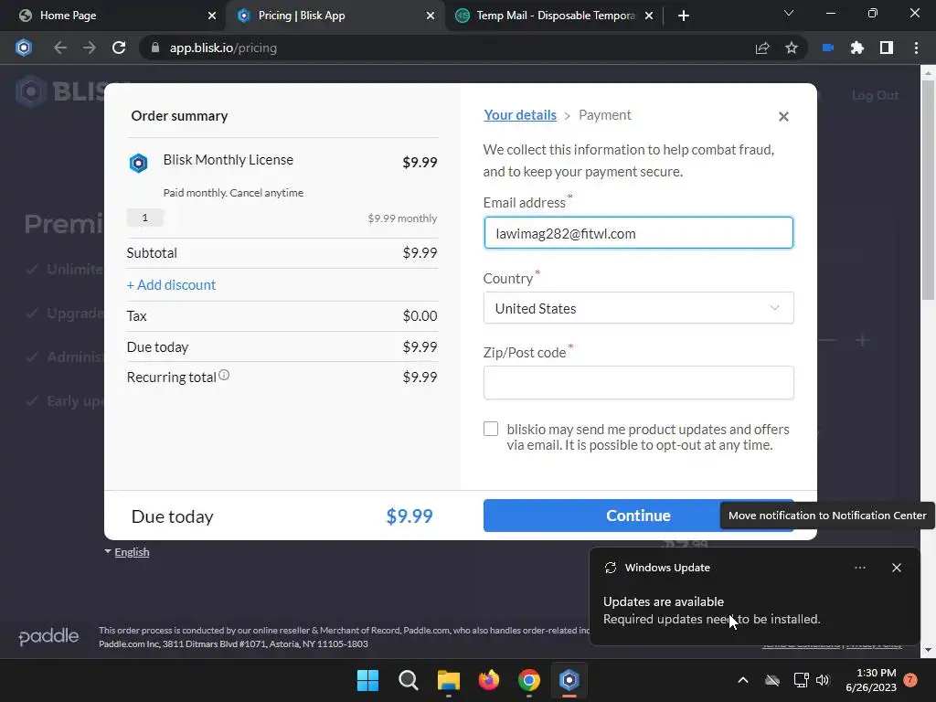The height and width of the screenshot is (702, 936).
Task: Open Windows Update notification options
Action: [859, 568]
